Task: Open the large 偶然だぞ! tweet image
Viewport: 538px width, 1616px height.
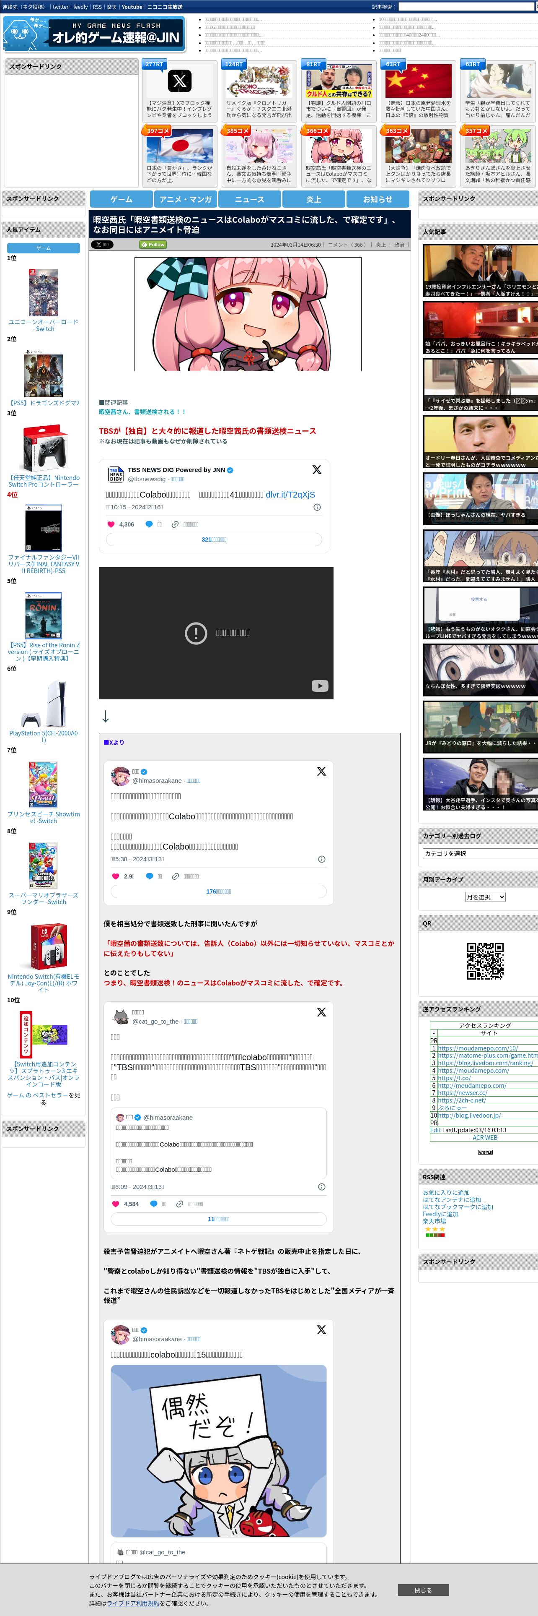Action: (219, 1451)
